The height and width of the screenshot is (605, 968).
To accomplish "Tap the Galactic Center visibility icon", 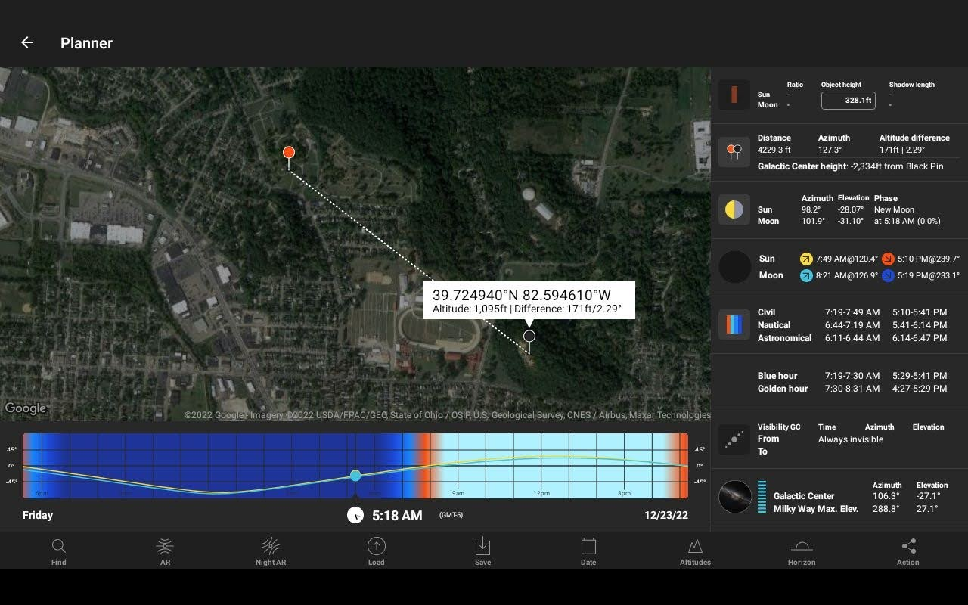I will pos(734,439).
